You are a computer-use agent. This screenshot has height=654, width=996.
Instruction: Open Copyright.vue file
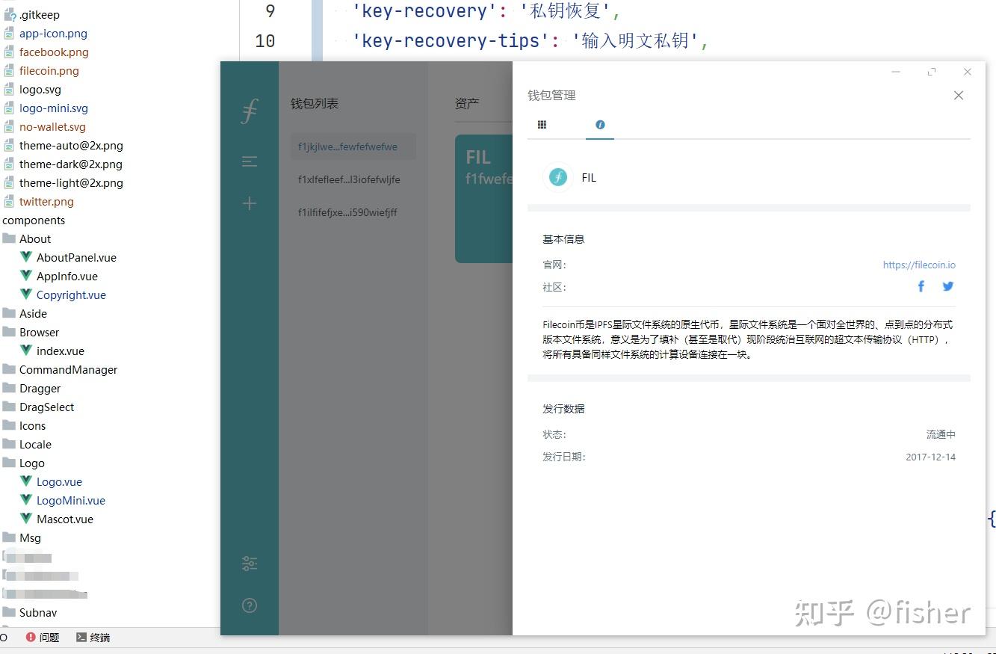71,294
